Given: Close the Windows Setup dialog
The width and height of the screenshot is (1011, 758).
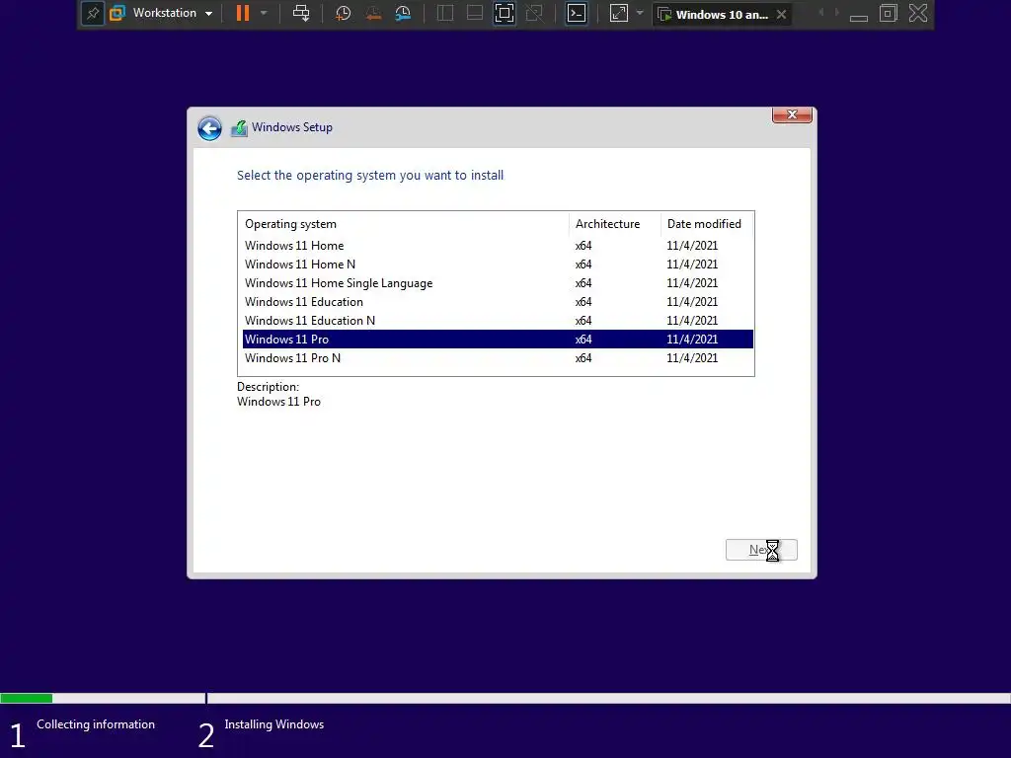Looking at the screenshot, I should [792, 114].
